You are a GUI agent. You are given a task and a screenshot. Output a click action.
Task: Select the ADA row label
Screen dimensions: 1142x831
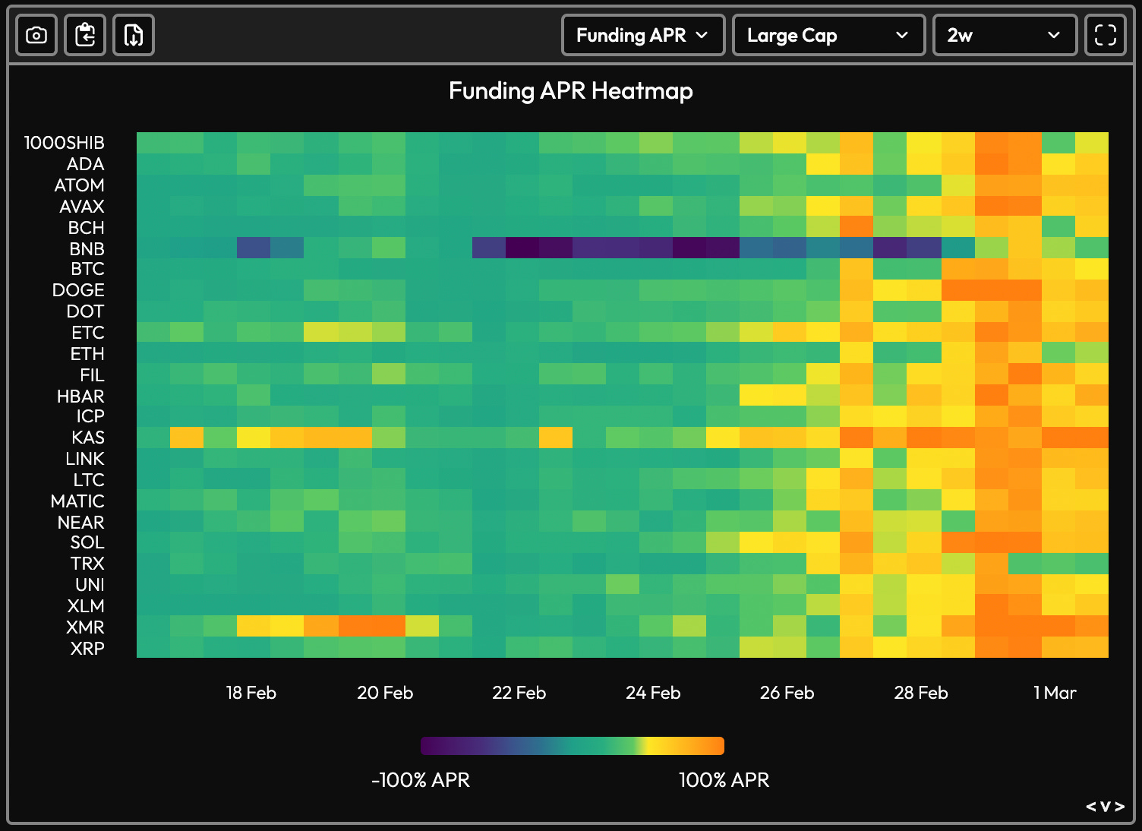point(85,164)
